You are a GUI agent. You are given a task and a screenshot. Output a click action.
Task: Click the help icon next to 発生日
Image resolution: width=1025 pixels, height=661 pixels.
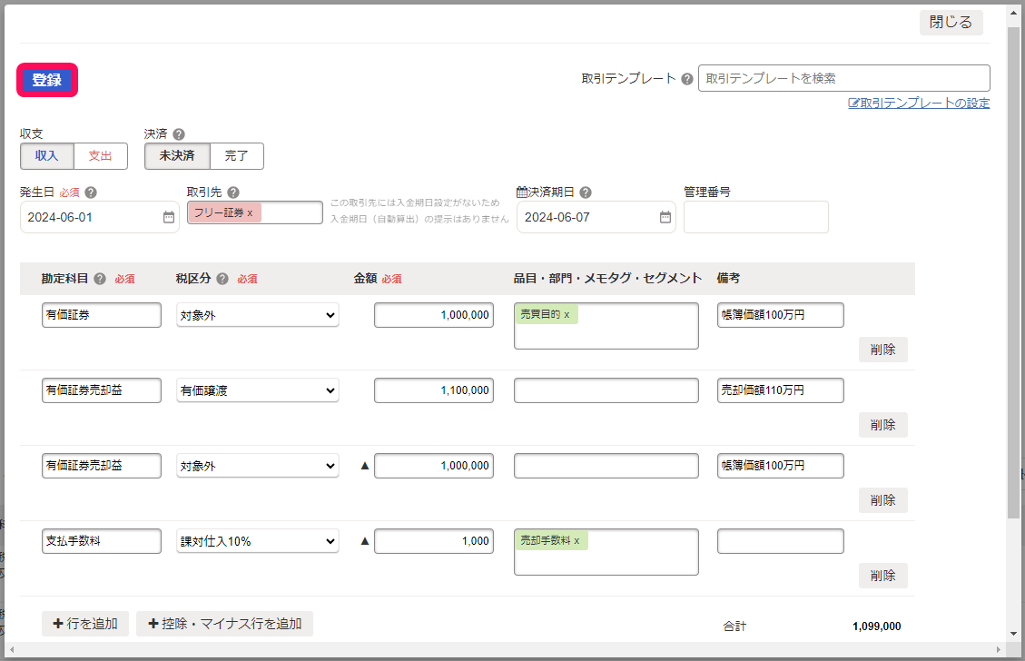point(91,192)
